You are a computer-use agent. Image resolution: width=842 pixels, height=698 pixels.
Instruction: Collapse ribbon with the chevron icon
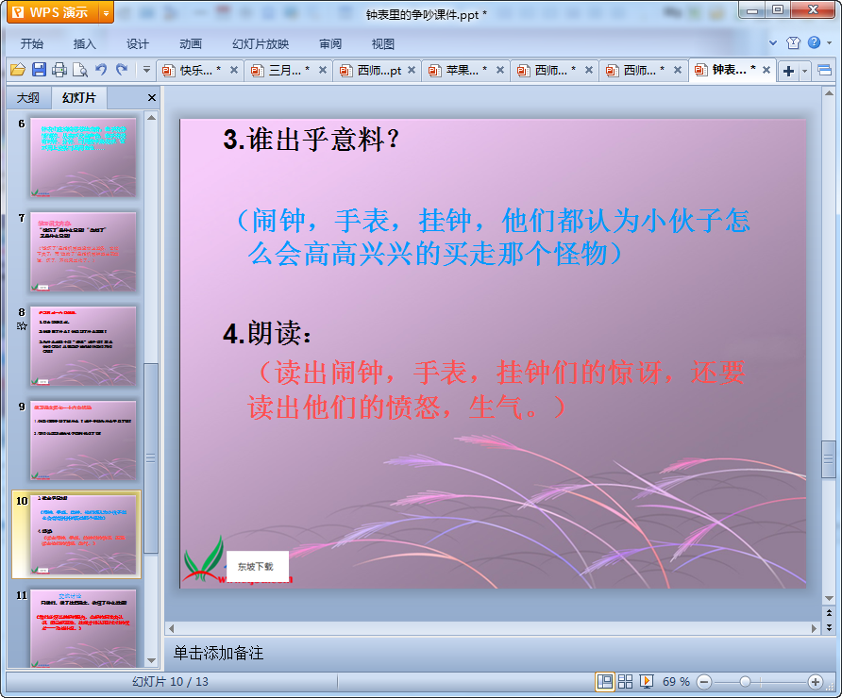(773, 43)
